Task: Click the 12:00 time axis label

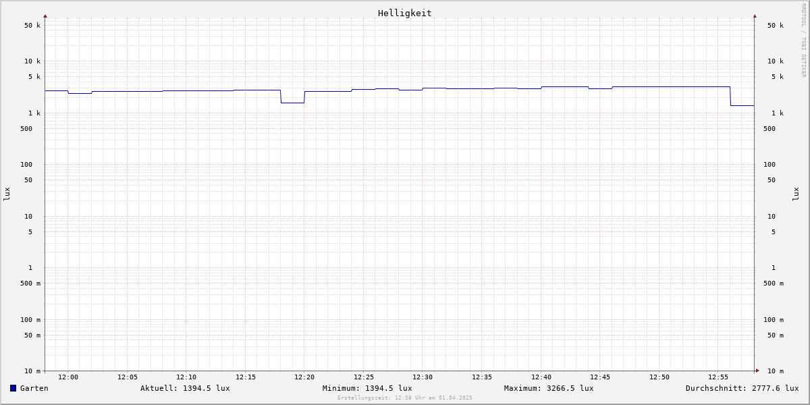Action: pos(68,377)
